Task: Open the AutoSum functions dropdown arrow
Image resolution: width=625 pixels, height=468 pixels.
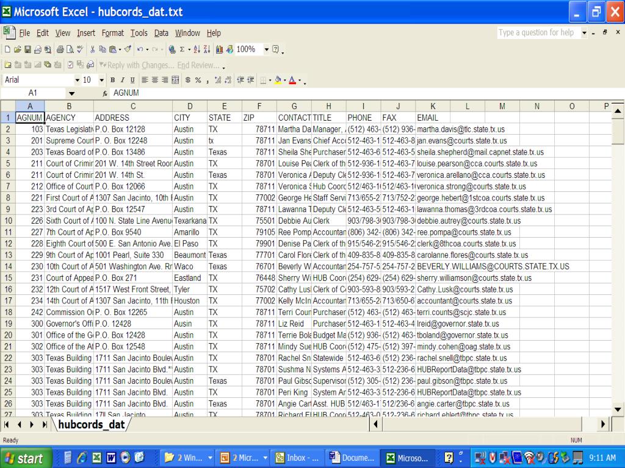Action: pyautogui.click(x=189, y=49)
